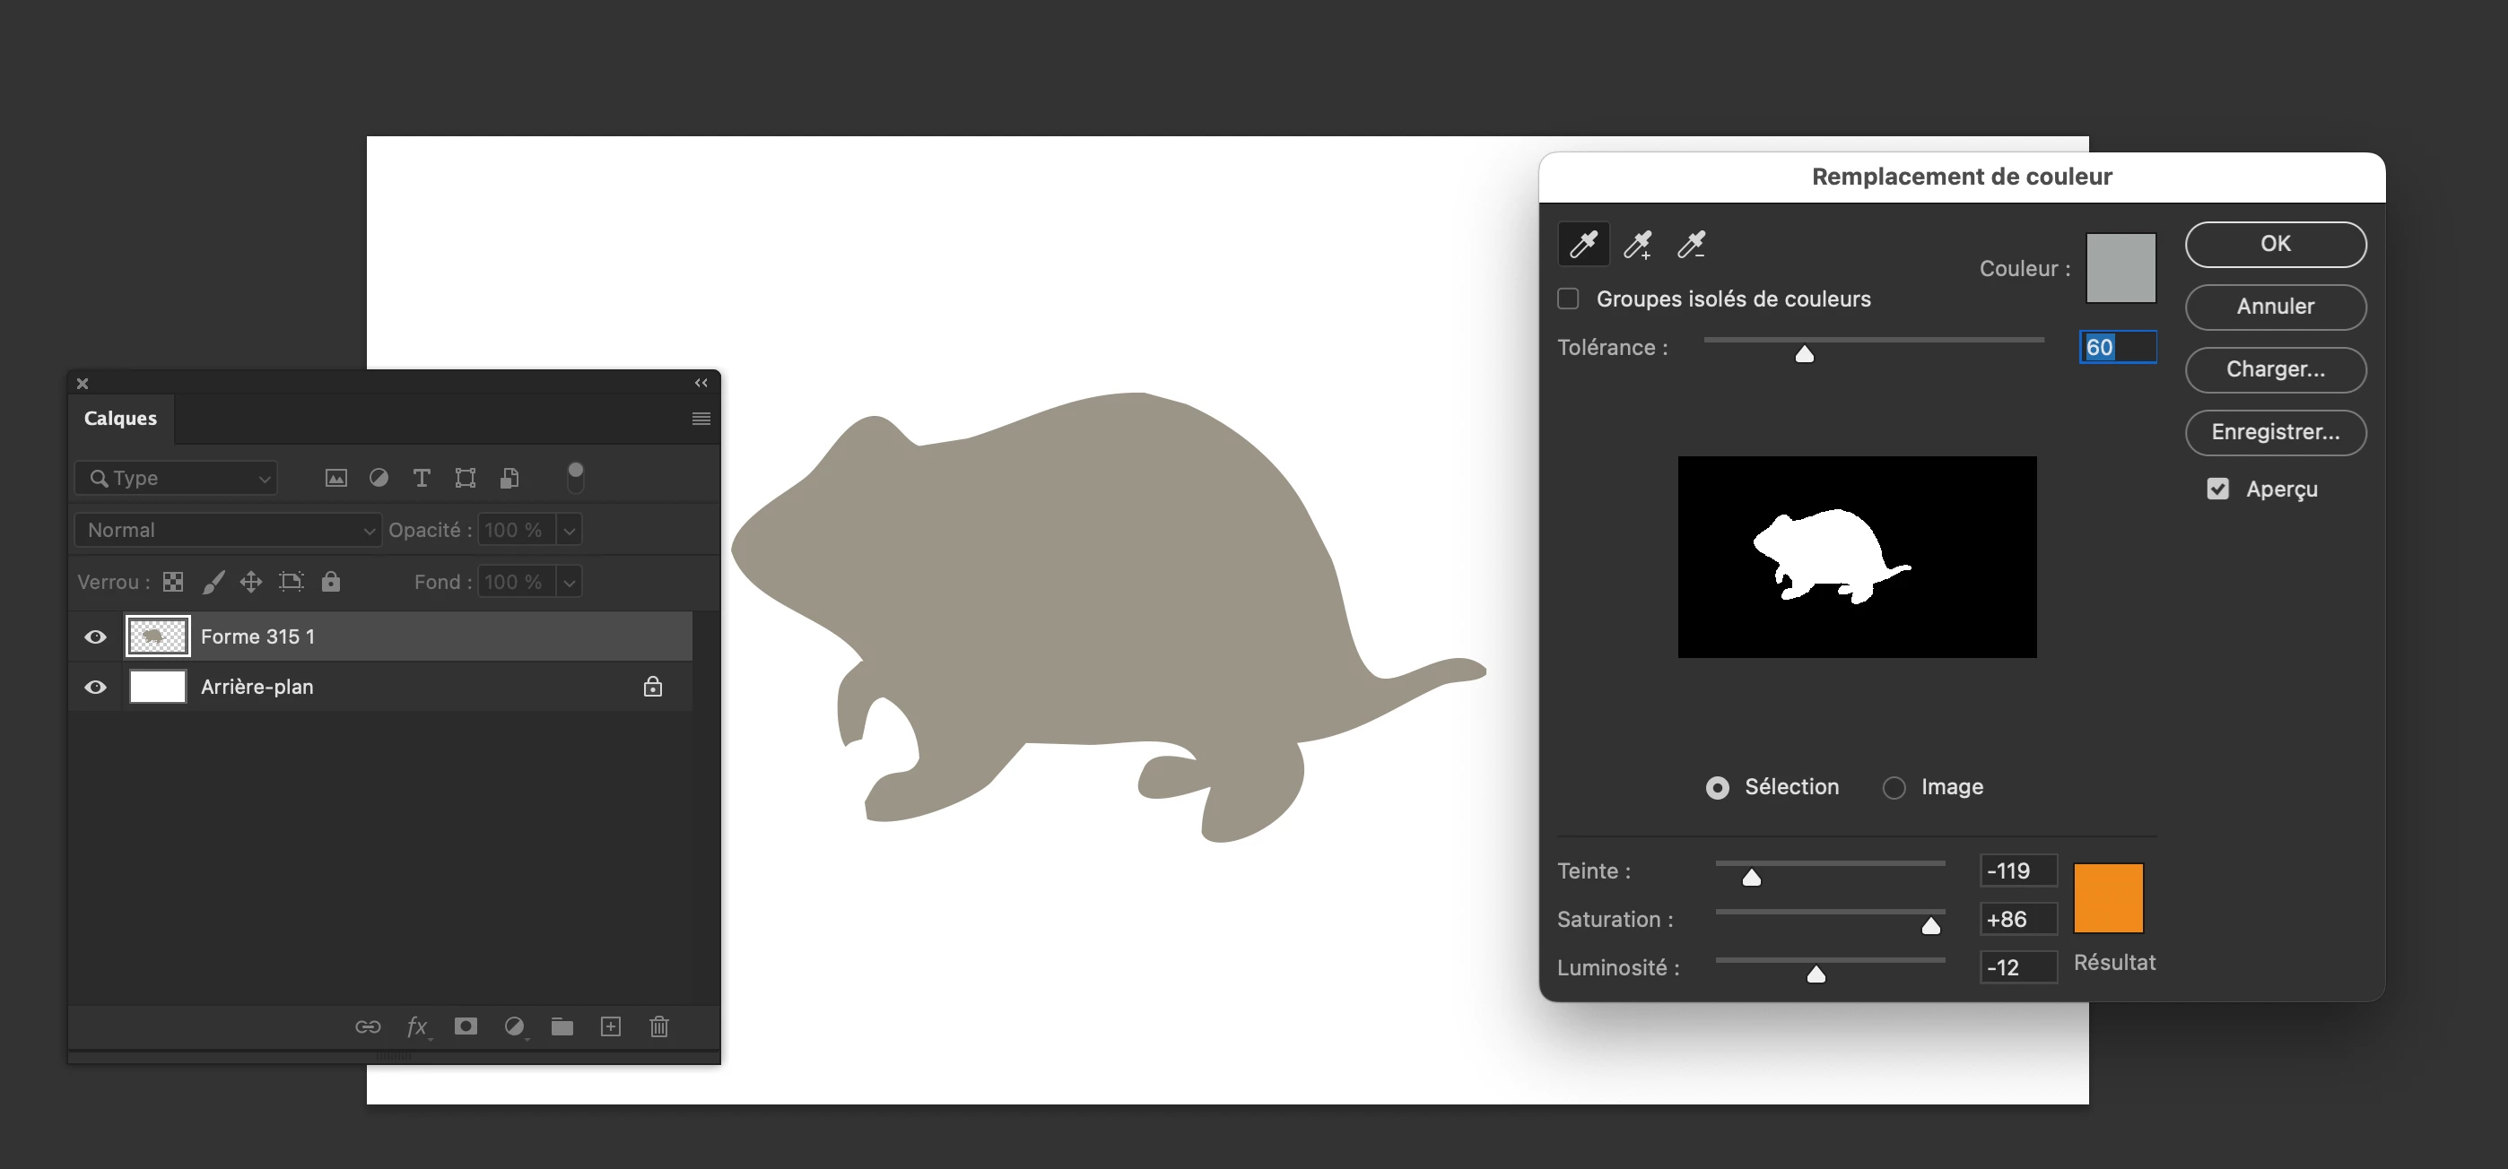Click the Annuler button
This screenshot has width=2508, height=1169.
[2275, 307]
